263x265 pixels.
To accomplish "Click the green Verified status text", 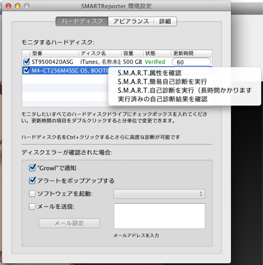I will pos(155,62).
